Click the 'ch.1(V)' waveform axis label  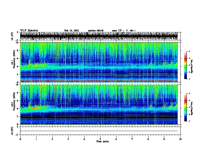pos(12,36)
